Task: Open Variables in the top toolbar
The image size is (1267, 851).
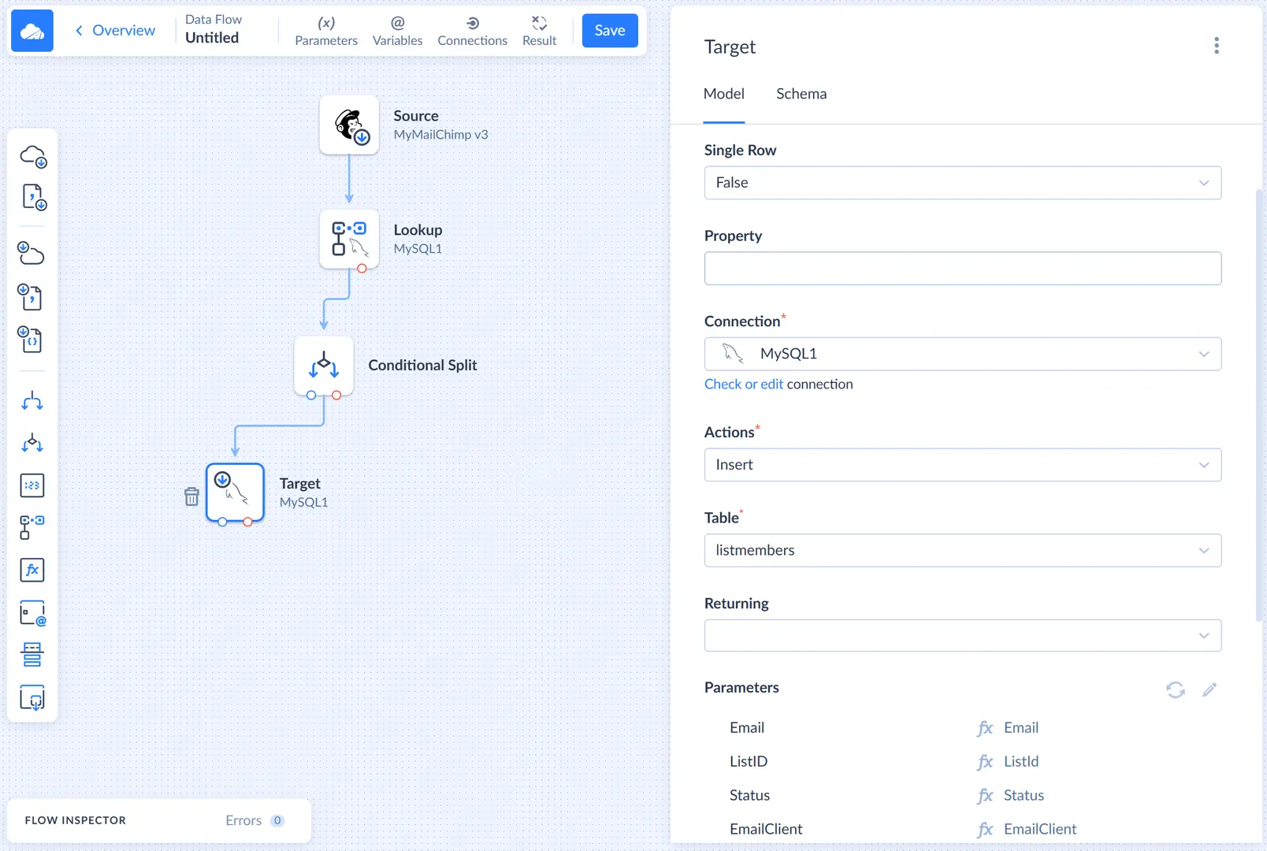Action: (x=397, y=32)
